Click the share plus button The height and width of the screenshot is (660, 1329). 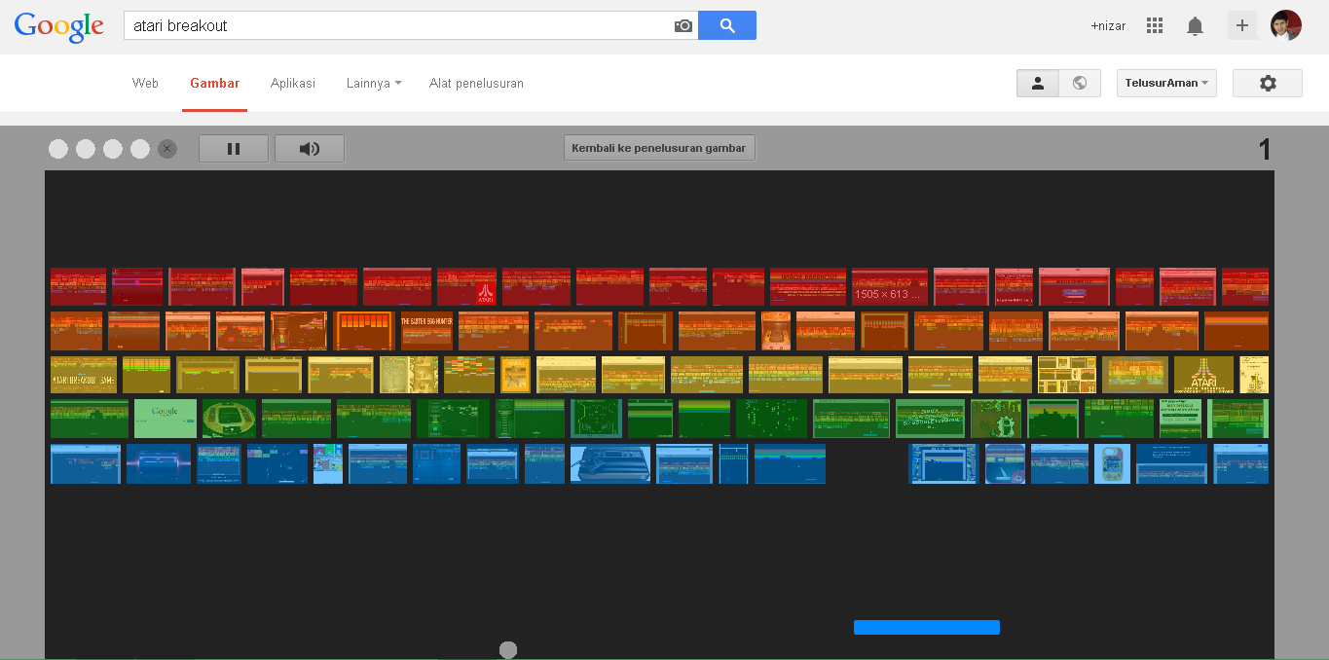tap(1241, 26)
